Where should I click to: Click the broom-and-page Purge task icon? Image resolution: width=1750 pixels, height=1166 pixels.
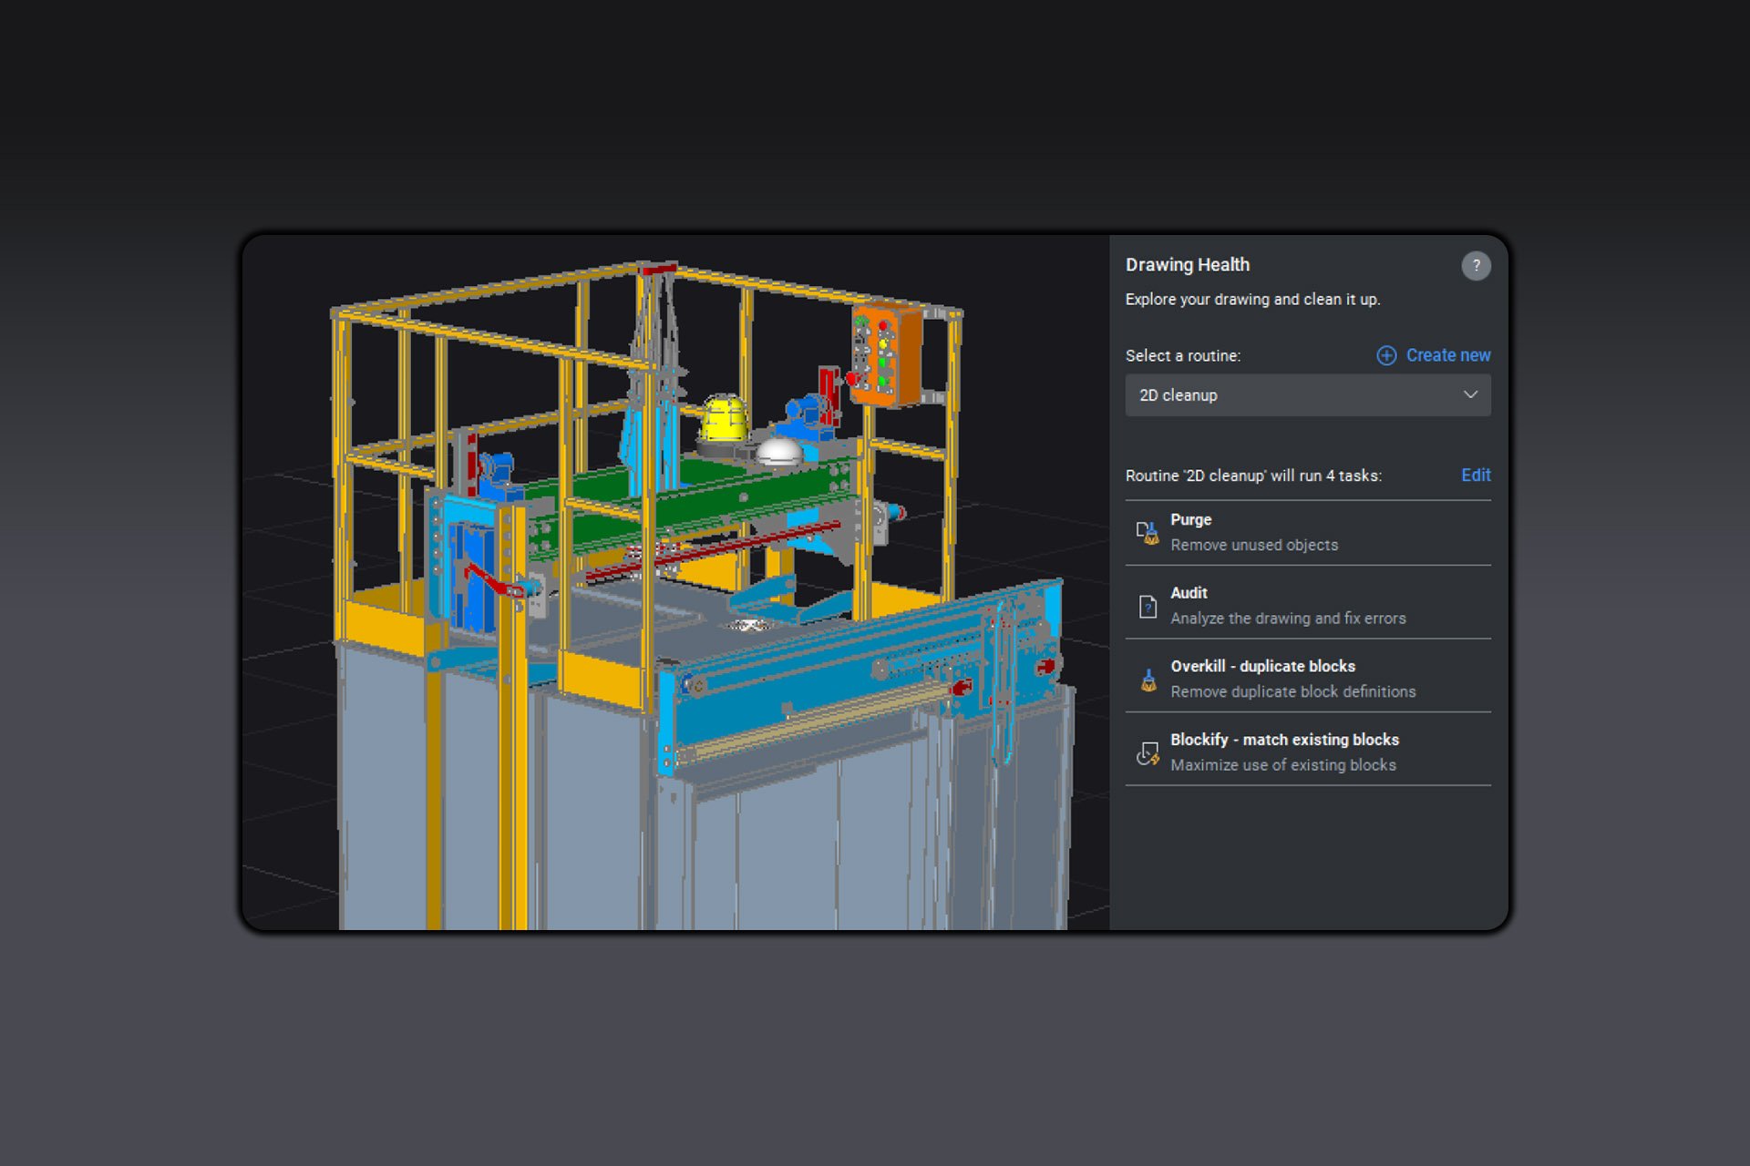pyautogui.click(x=1148, y=532)
